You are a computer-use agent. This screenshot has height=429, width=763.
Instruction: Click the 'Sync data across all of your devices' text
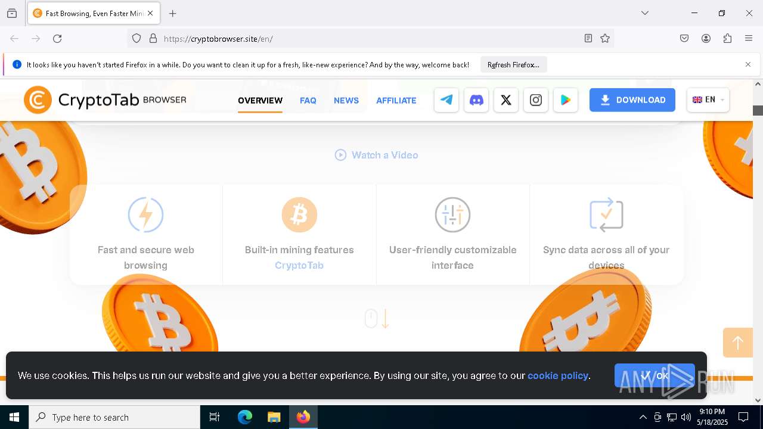pyautogui.click(x=606, y=257)
